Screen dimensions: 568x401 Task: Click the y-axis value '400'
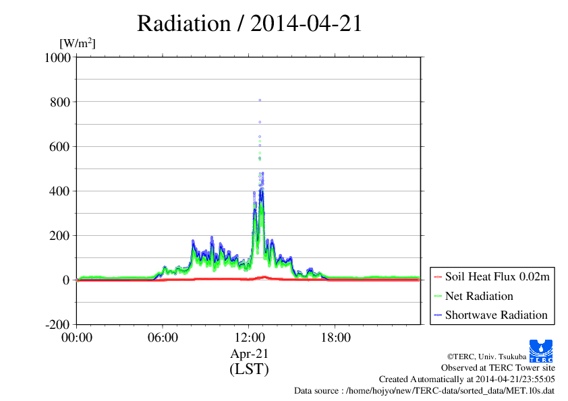(60, 191)
